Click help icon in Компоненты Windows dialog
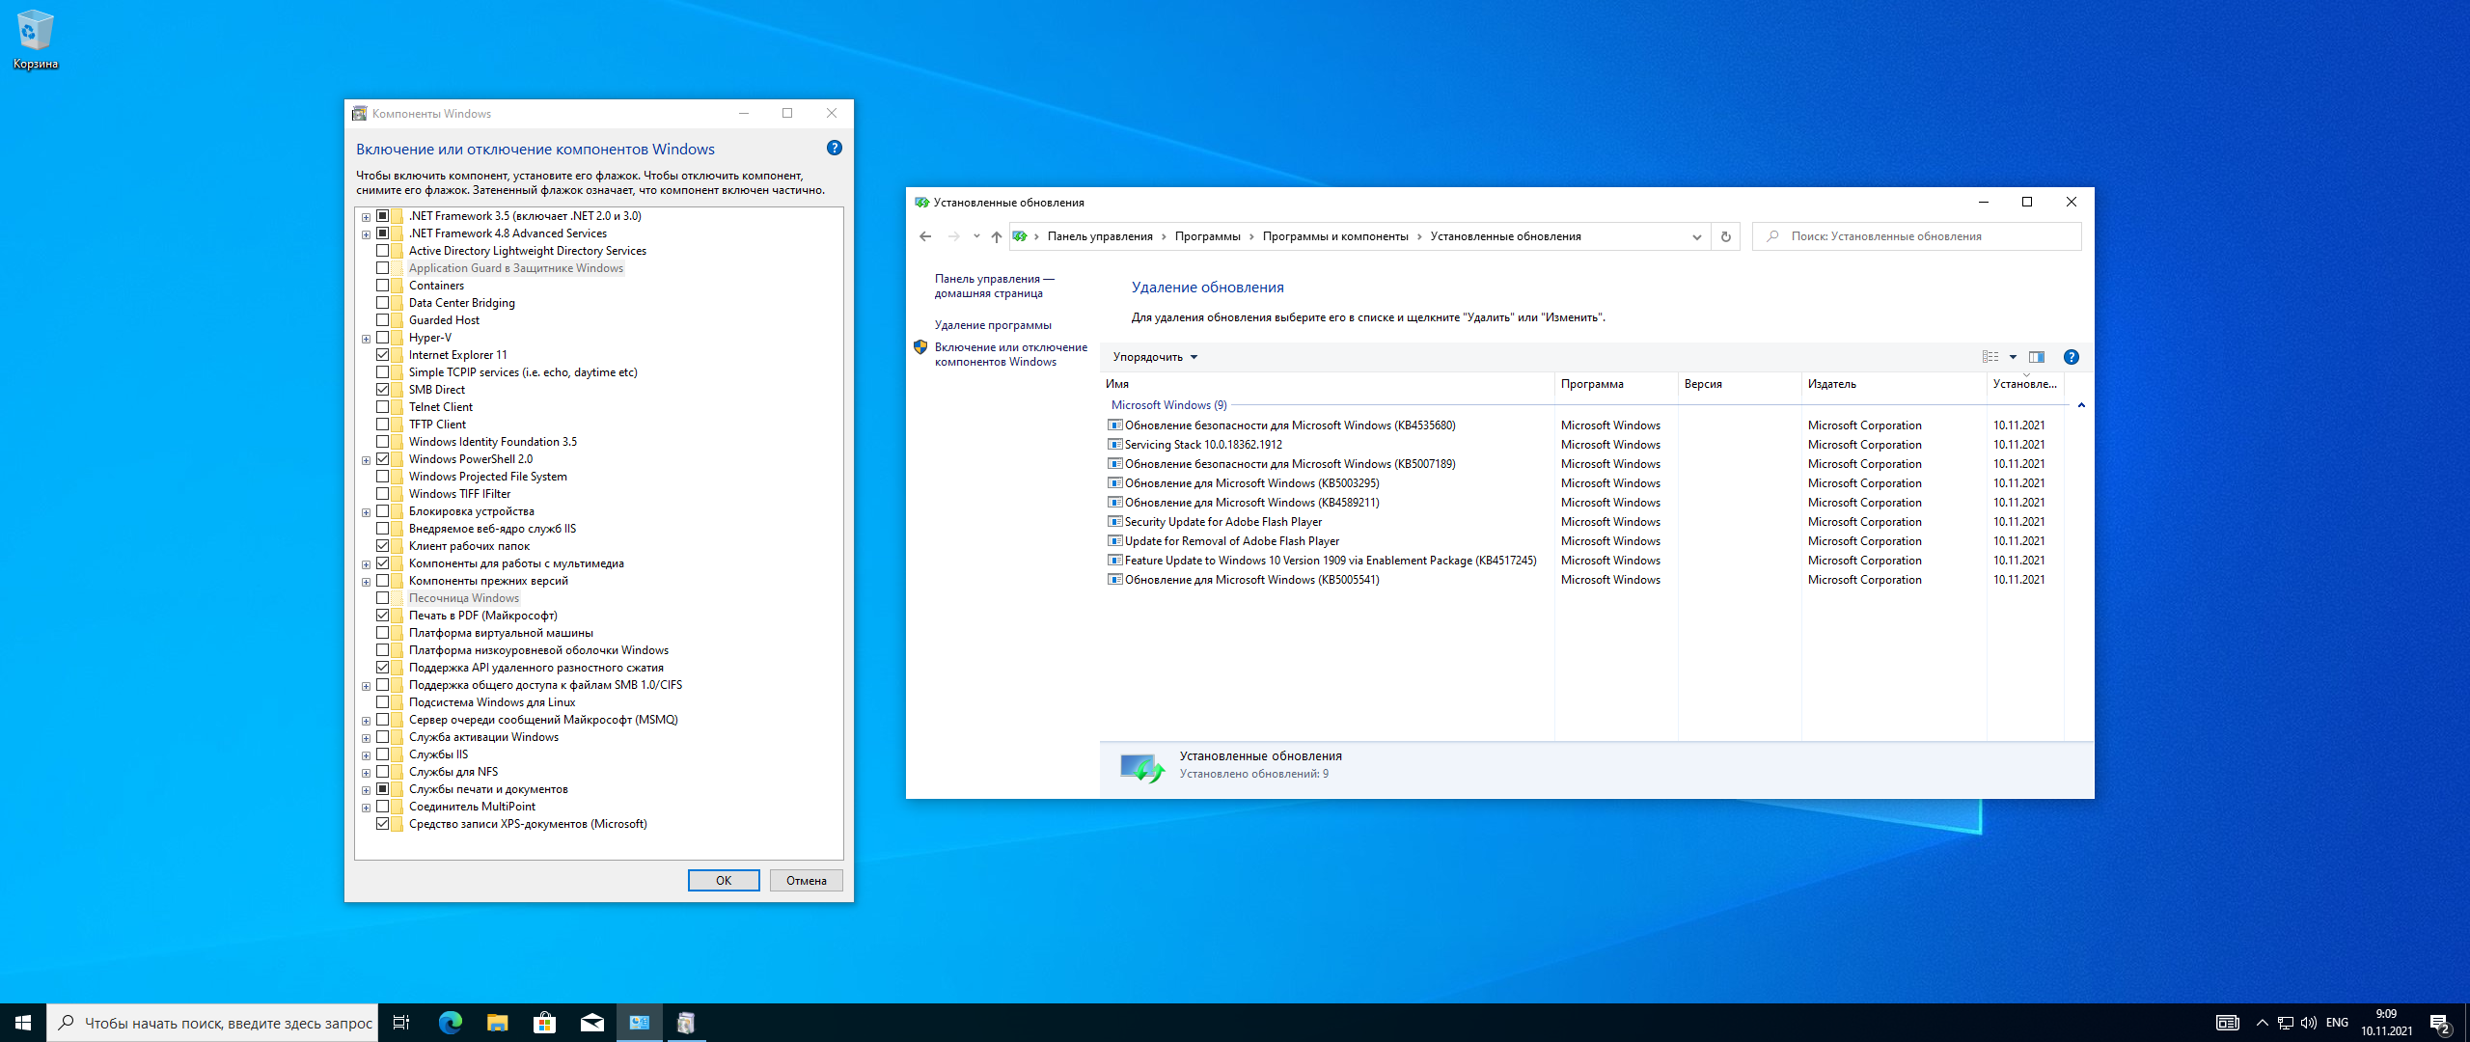2470x1042 pixels. pos(835,148)
